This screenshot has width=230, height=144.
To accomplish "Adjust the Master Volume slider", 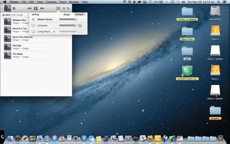I will pos(68,19).
